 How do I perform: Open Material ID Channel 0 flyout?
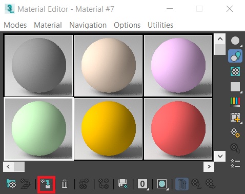[x=142, y=184]
